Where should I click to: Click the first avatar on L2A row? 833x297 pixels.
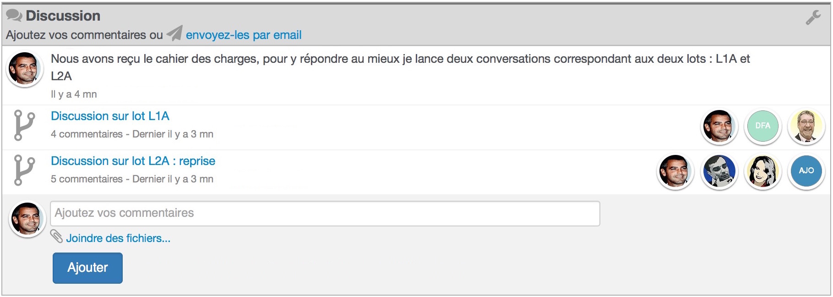[x=675, y=170]
